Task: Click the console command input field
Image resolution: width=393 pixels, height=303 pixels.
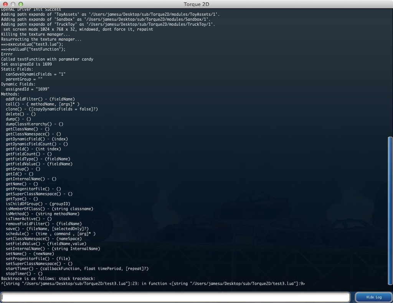Action: coord(175,297)
